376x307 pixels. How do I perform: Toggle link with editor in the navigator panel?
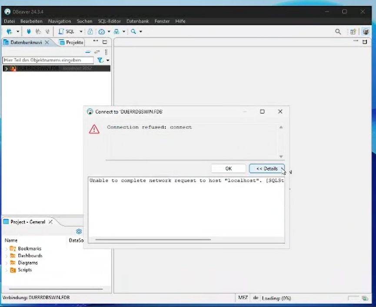pos(97,51)
